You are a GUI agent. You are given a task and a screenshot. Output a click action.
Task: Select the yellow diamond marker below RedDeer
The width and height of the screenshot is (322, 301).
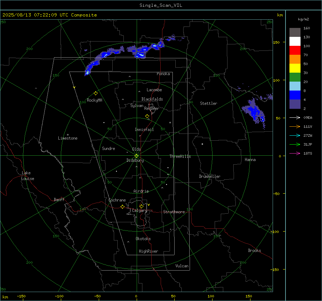147,116
